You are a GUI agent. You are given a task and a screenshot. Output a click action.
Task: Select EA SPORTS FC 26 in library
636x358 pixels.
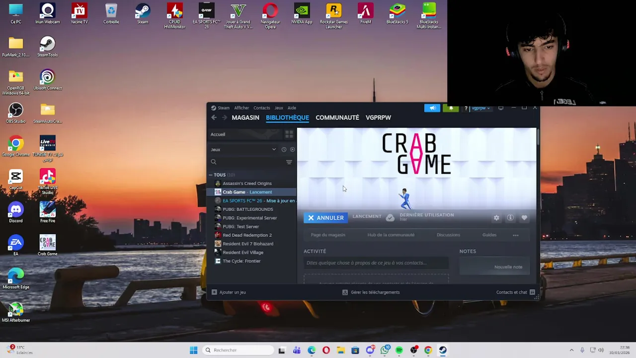pos(254,201)
